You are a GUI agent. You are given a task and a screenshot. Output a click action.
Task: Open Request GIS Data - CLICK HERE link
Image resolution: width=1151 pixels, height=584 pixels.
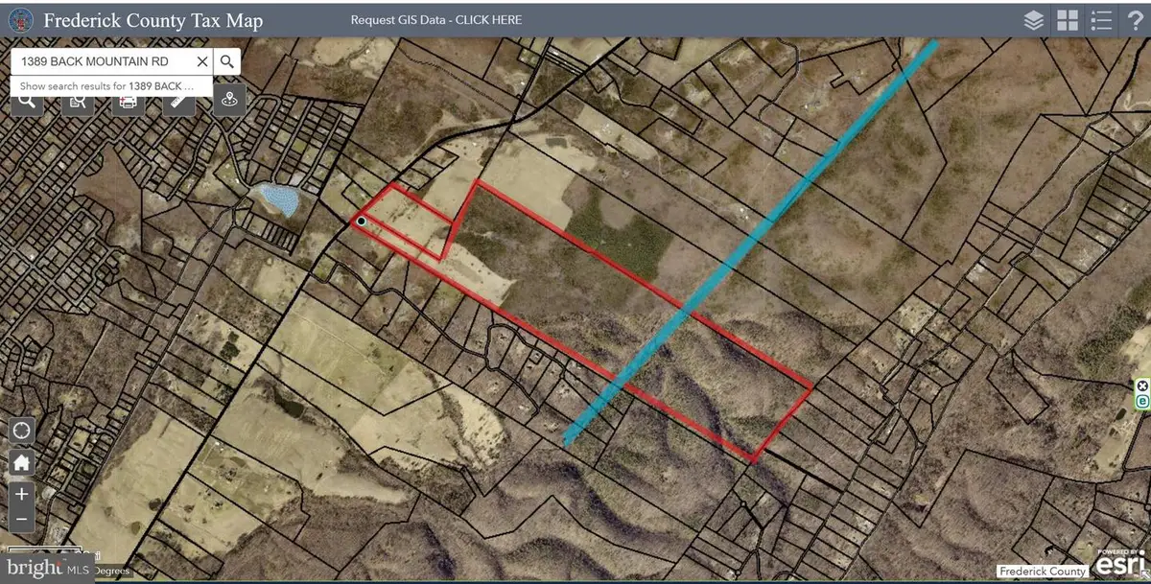coord(436,19)
